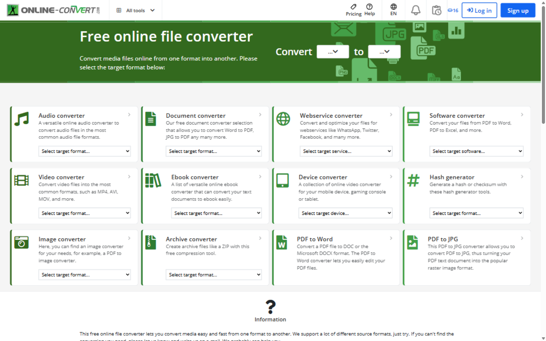Open Hash generator target format dropdown

476,213
